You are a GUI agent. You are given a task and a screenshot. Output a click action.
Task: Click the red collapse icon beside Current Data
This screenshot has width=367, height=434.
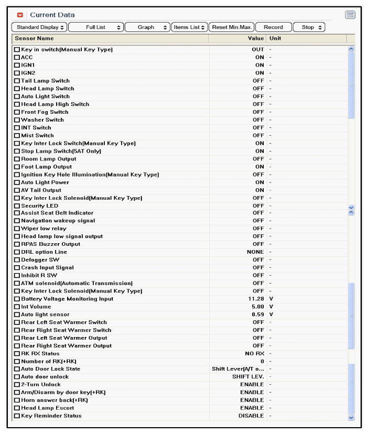click(21, 15)
